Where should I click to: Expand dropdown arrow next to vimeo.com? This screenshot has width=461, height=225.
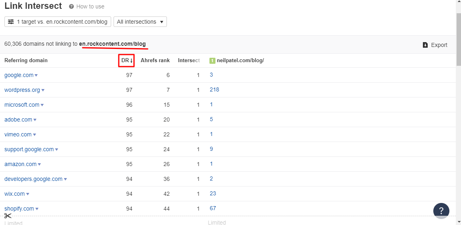pos(35,135)
